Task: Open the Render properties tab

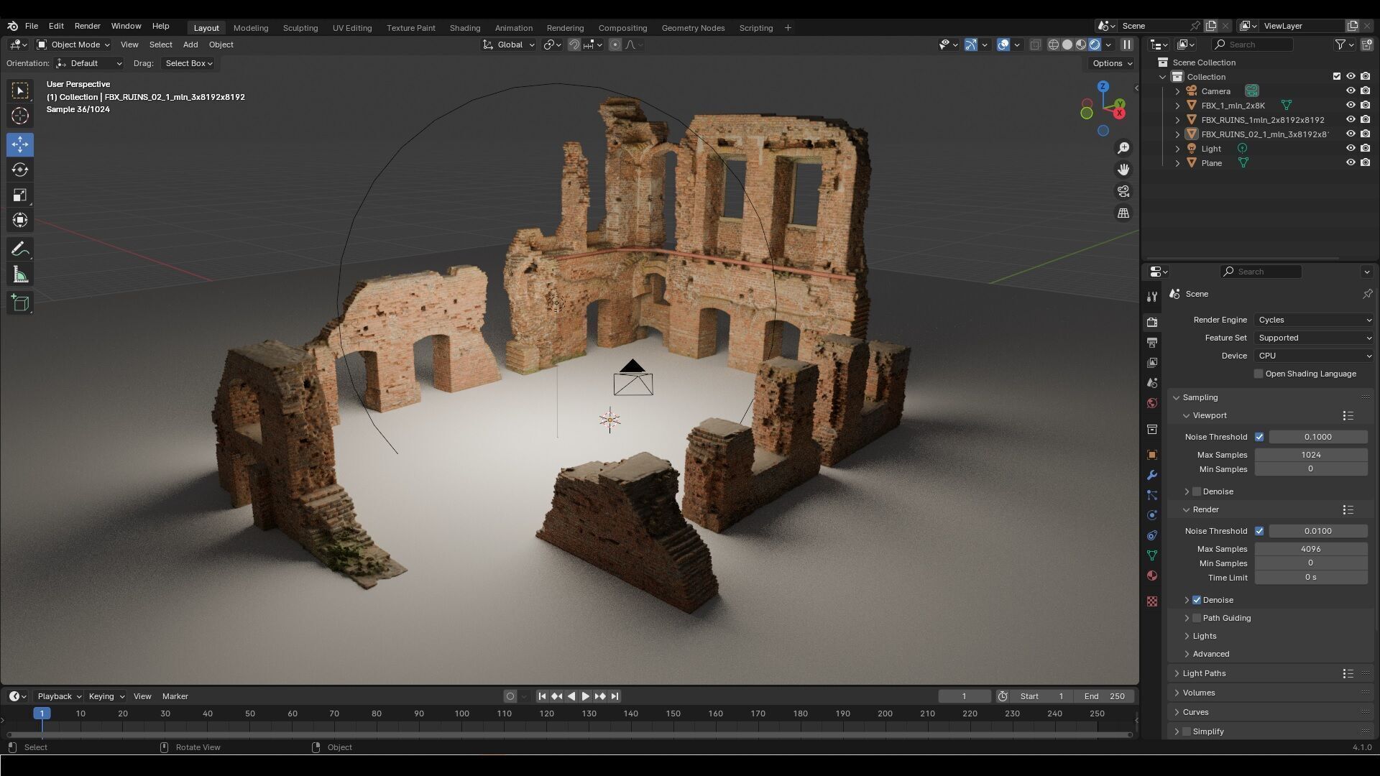Action: pos(1152,322)
